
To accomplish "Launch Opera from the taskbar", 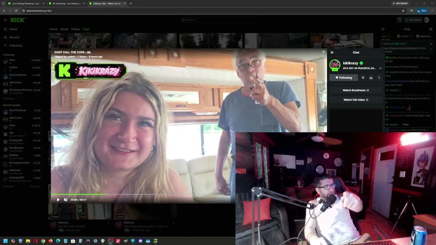I will [x=35, y=241].
